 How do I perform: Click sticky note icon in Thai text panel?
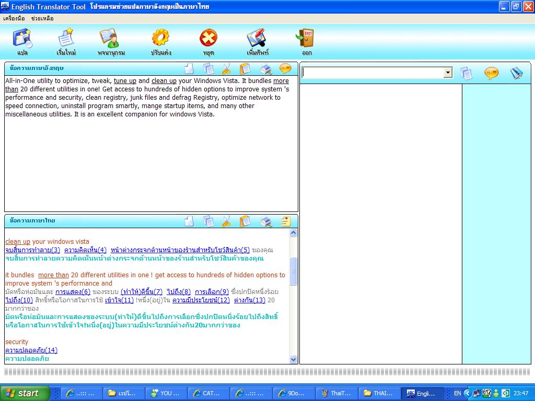pyautogui.click(x=286, y=221)
